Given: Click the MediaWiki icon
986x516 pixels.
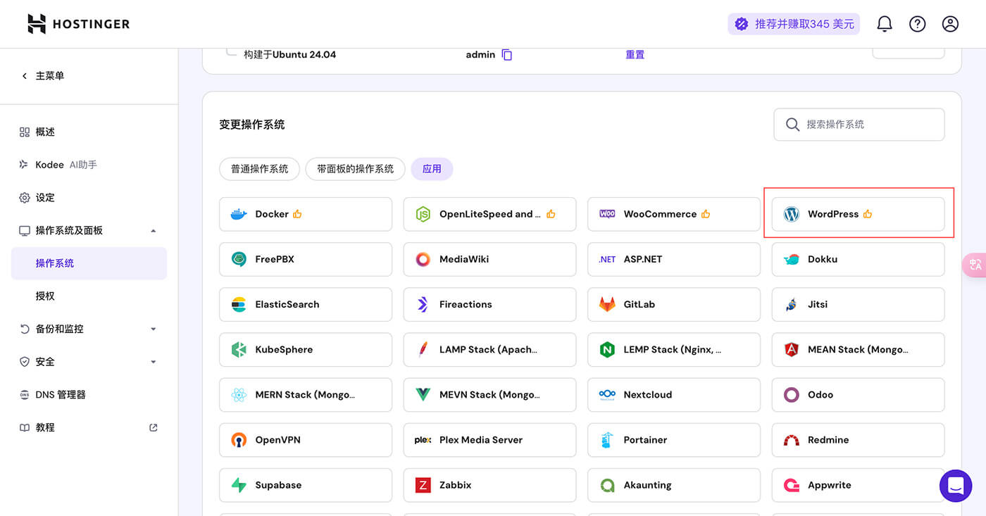Looking at the screenshot, I should pyautogui.click(x=423, y=259).
